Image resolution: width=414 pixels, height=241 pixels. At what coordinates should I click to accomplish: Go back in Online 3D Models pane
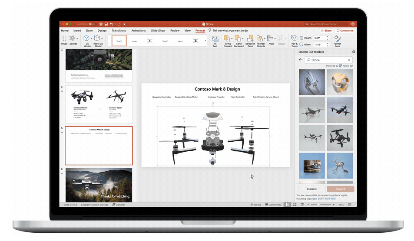301,60
